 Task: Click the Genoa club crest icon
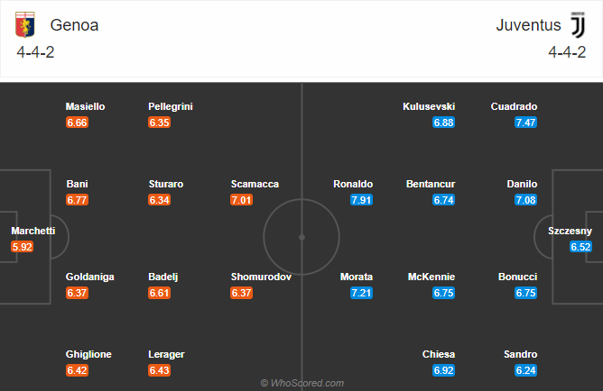click(x=25, y=24)
